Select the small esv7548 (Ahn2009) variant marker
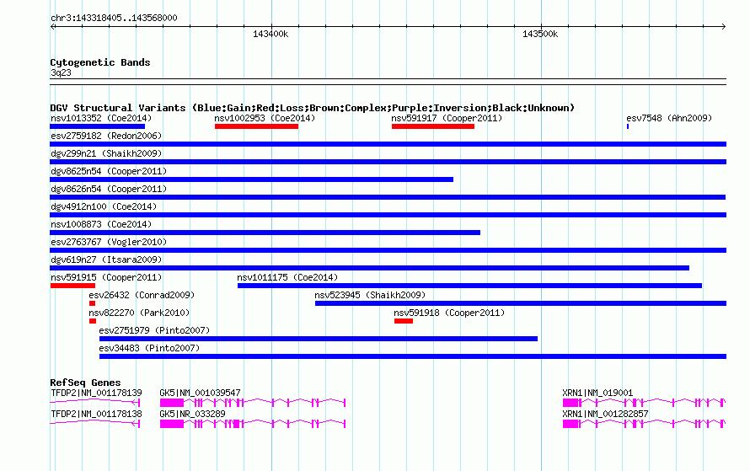Viewport: 750px width, 471px height. 628,126
